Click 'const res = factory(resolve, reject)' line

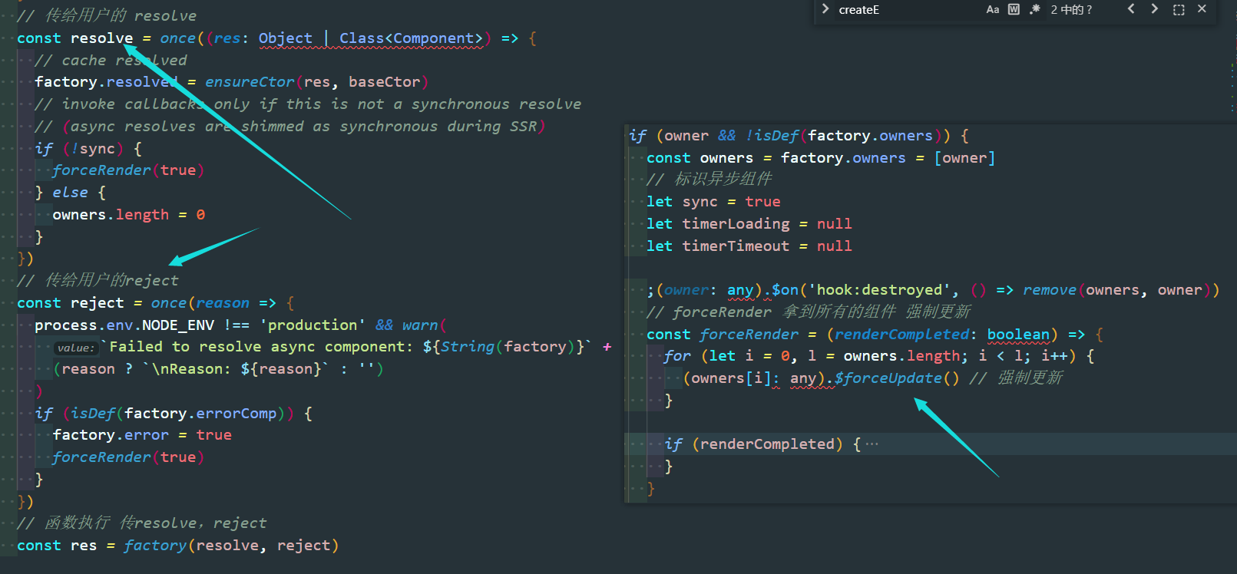point(177,546)
